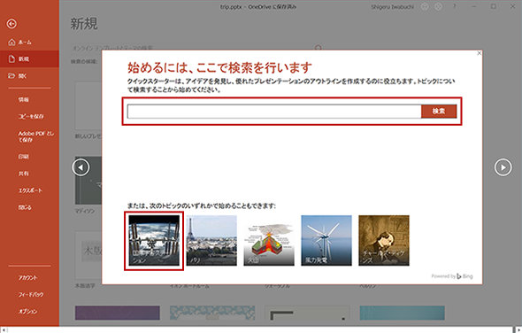This screenshot has height=333, width=522.
Task: Select the space station topic thumbnail
Action: click(x=154, y=240)
